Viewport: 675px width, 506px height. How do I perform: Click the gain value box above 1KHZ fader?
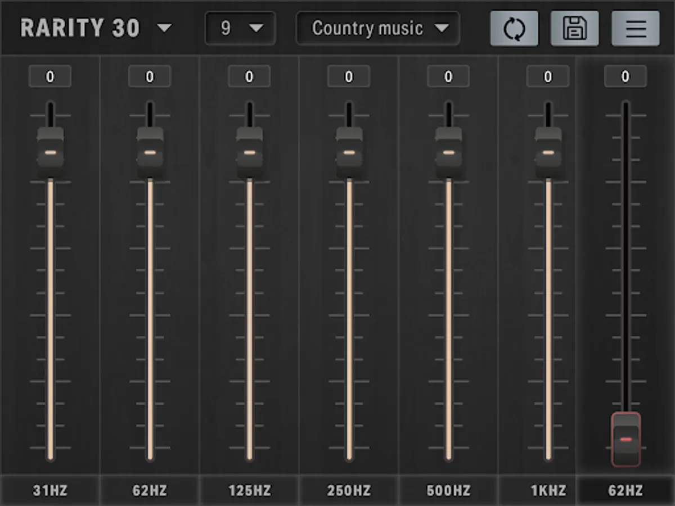tap(548, 76)
